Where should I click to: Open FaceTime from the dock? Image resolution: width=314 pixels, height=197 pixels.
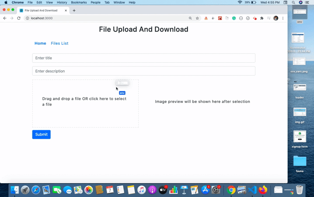pyautogui.click(x=57, y=190)
